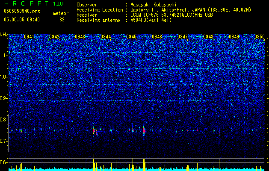Click the bright meteor echo between 0945 and 0946
This screenshot has width=269, height=171.
tap(144, 131)
